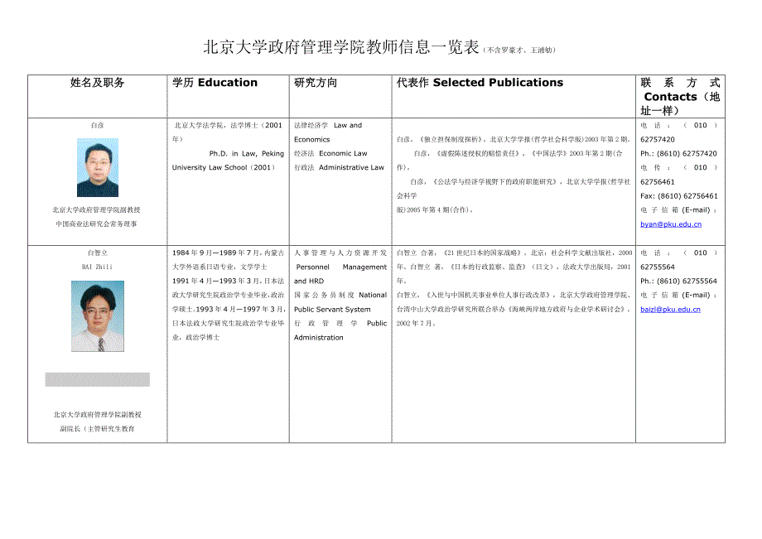Click the Fax: (8610) 62756461 contact line
This screenshot has height=539, width=762.
(x=679, y=196)
